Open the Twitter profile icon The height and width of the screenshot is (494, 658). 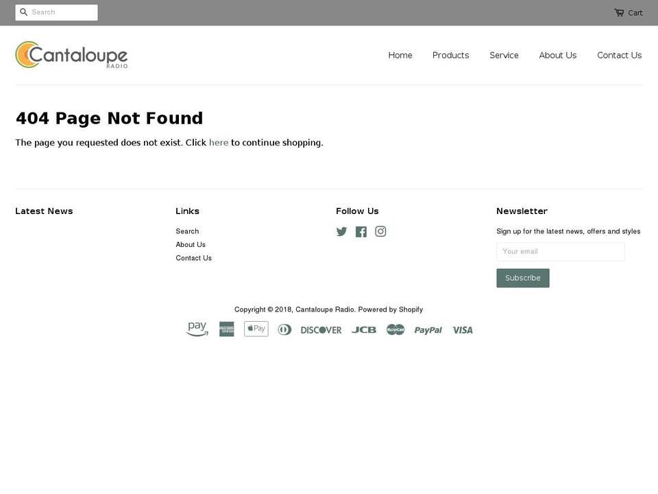point(341,231)
